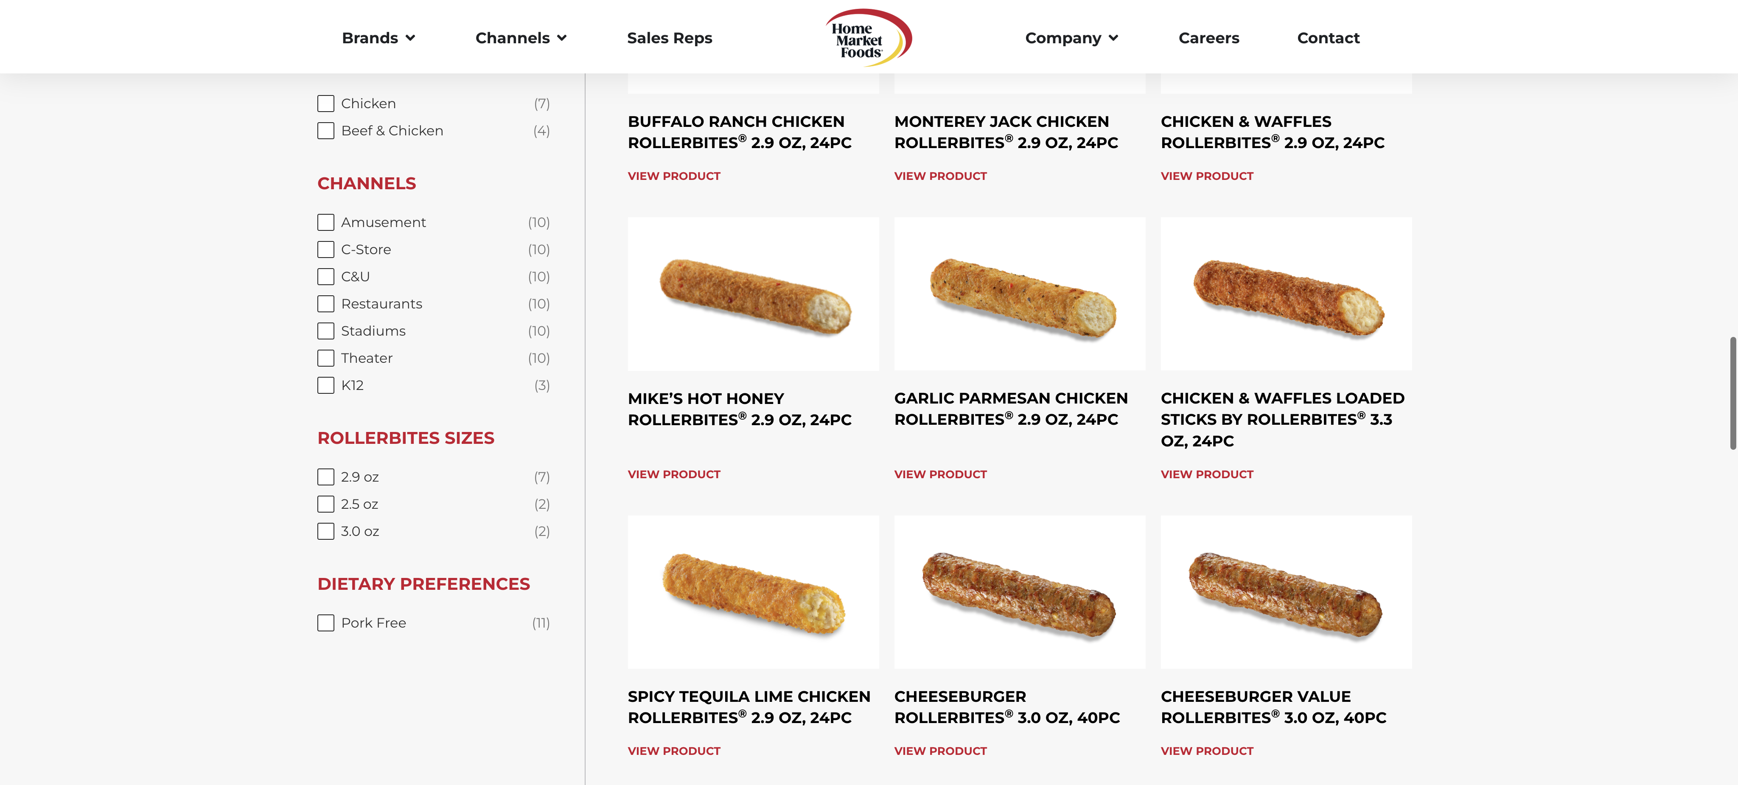Click the page vertical scrollbar thumb

tap(1732, 393)
